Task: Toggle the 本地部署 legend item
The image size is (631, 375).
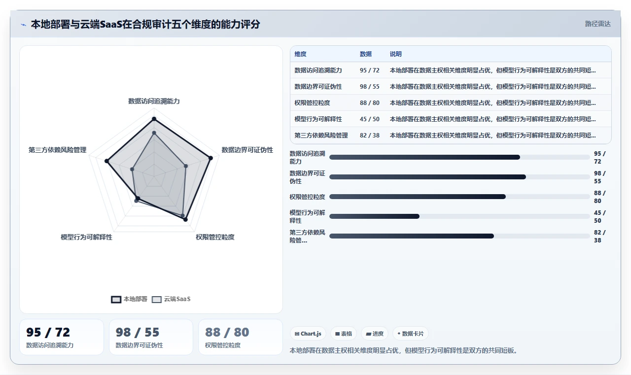Action: (129, 299)
